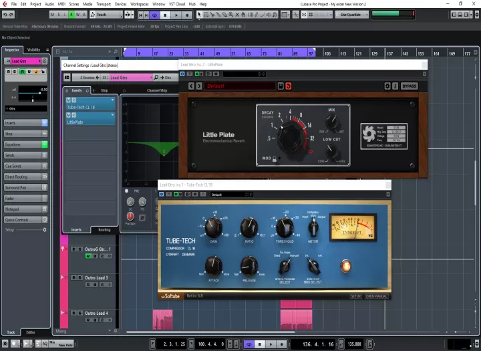The width and height of the screenshot is (481, 351).
Task: Deactivate all Solo states S button
Action: pos(59,15)
